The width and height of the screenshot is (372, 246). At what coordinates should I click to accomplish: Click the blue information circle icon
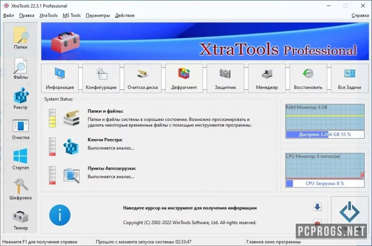point(60,215)
